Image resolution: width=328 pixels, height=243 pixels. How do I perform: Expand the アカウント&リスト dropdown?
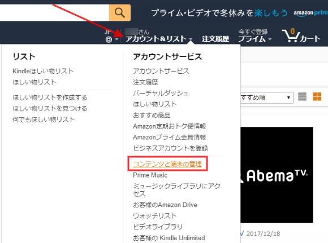point(159,38)
